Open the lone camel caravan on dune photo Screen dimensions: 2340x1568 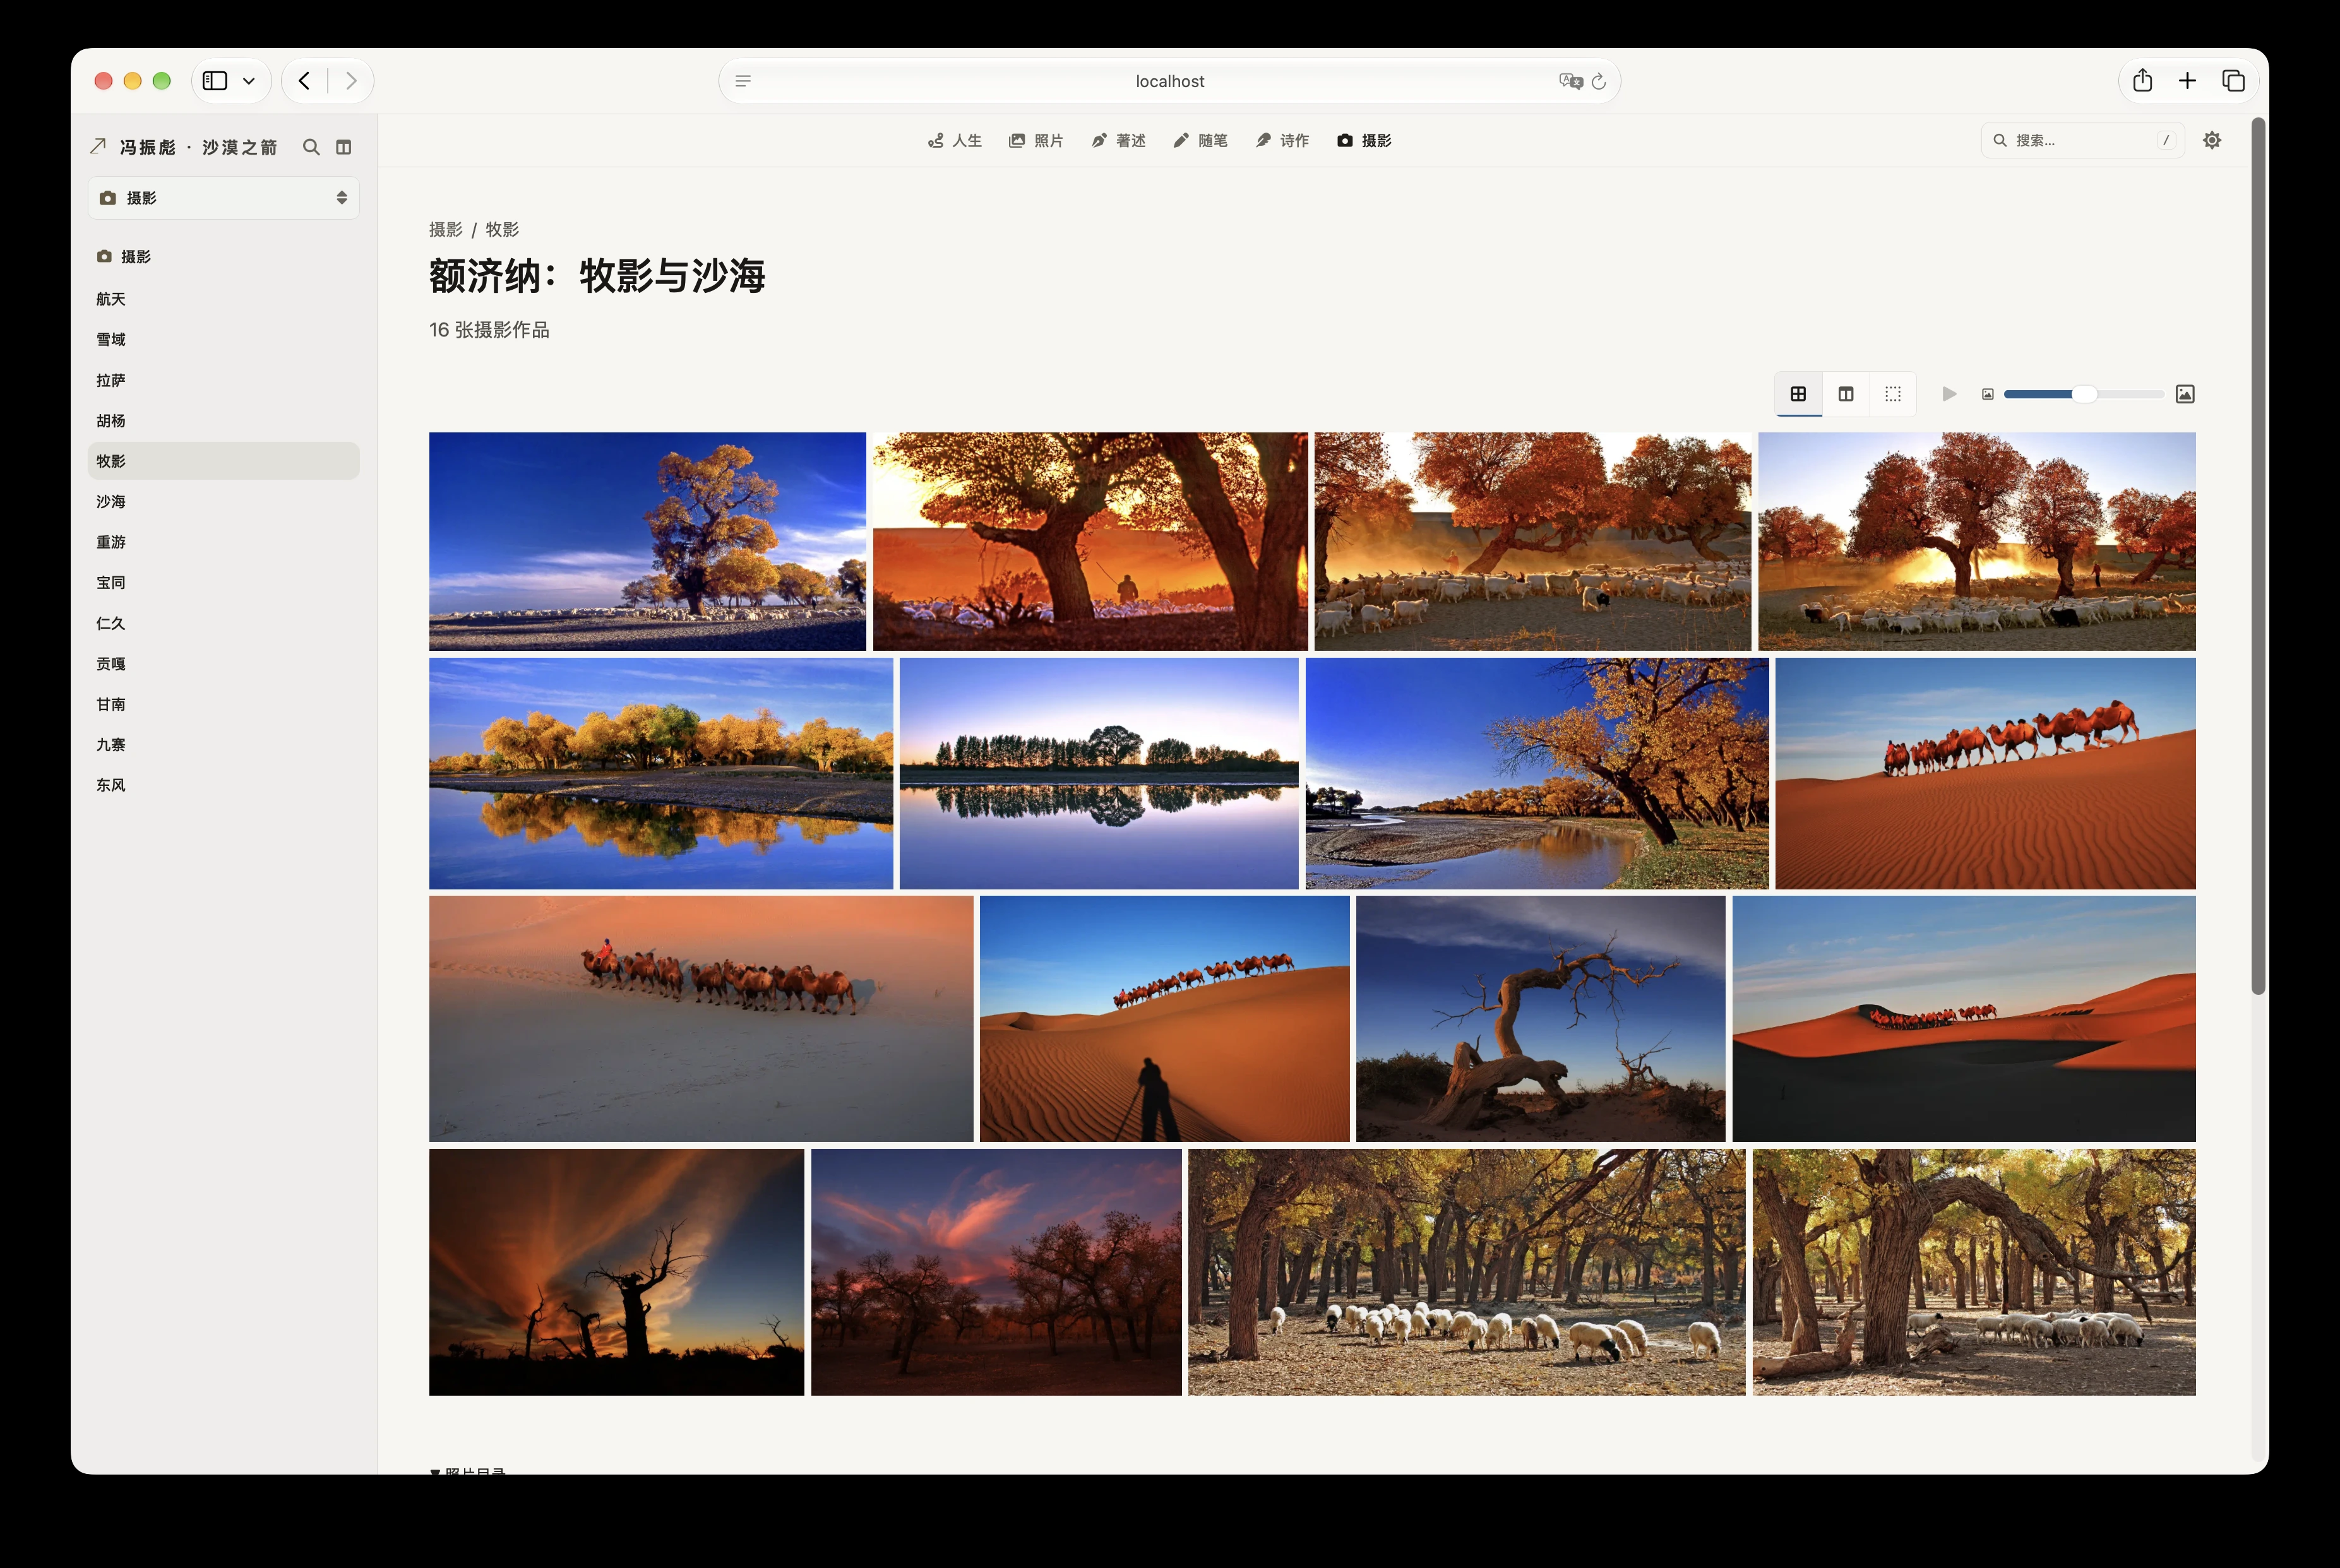1985,773
